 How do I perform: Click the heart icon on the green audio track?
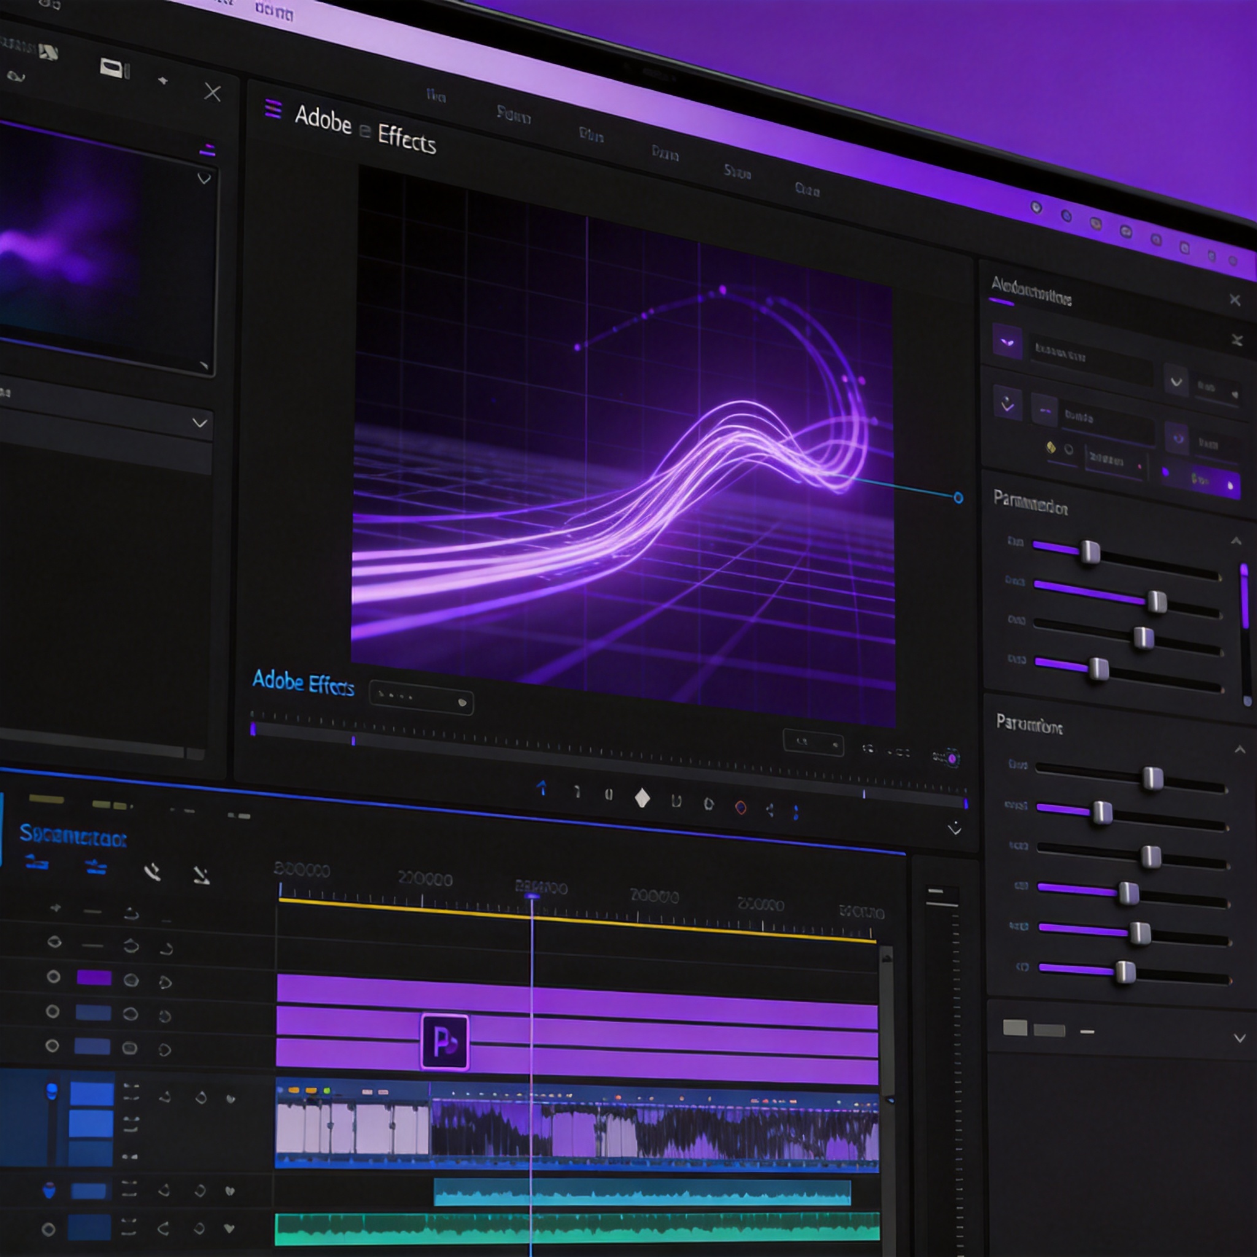point(228,1228)
